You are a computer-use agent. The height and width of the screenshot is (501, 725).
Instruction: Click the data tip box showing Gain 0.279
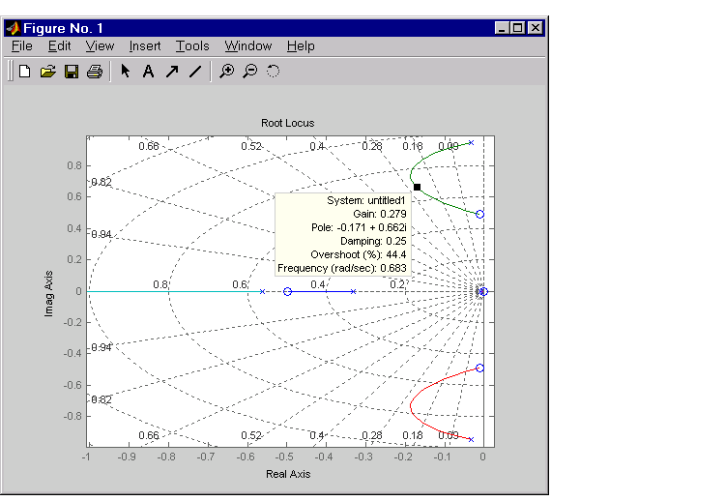point(343,234)
